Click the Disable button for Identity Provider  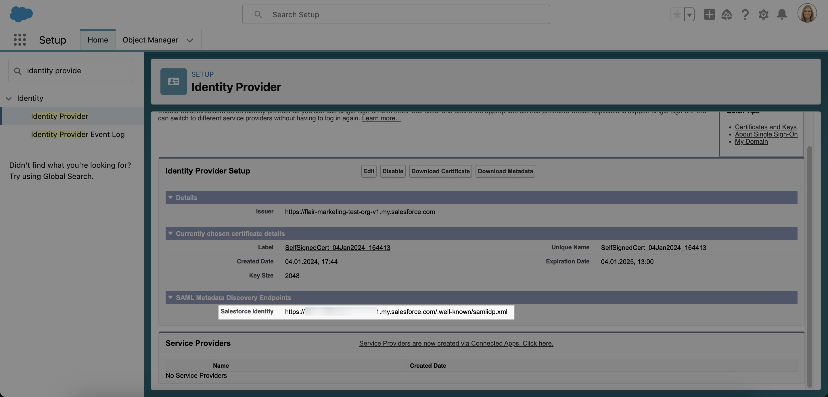point(392,171)
